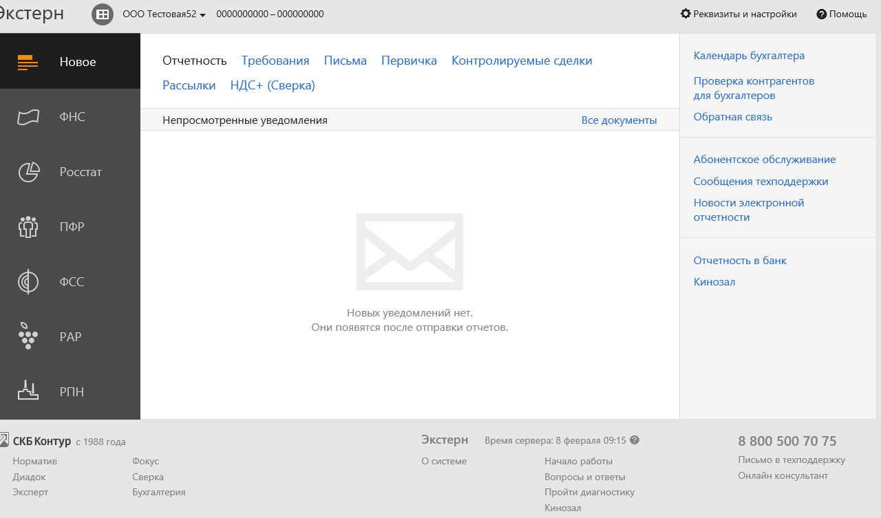The height and width of the screenshot is (518, 881).
Task: Select the Отчетность tab
Action: (195, 61)
